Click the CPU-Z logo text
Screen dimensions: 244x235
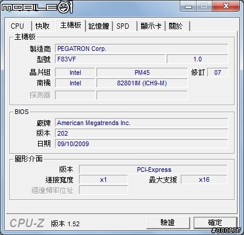click(x=27, y=223)
